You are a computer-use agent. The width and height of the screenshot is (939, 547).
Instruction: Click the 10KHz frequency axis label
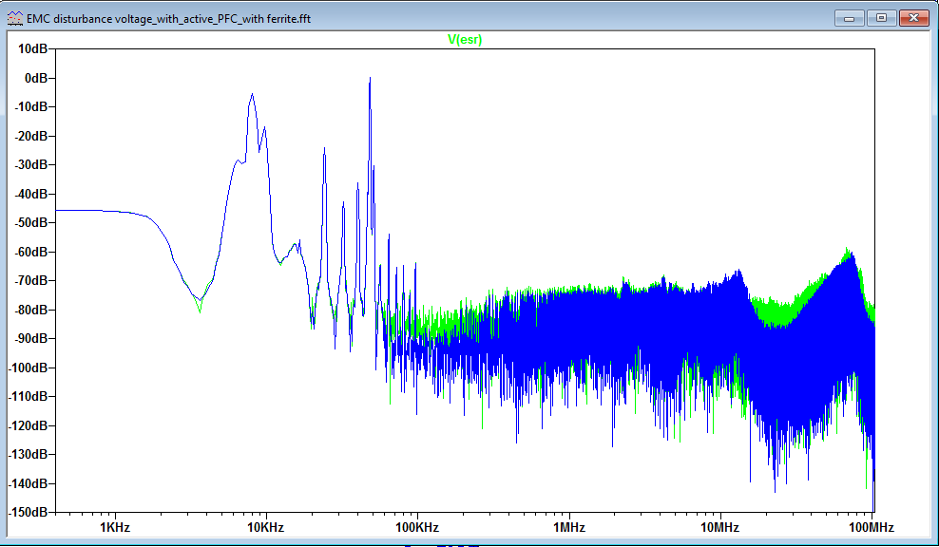pos(266,527)
